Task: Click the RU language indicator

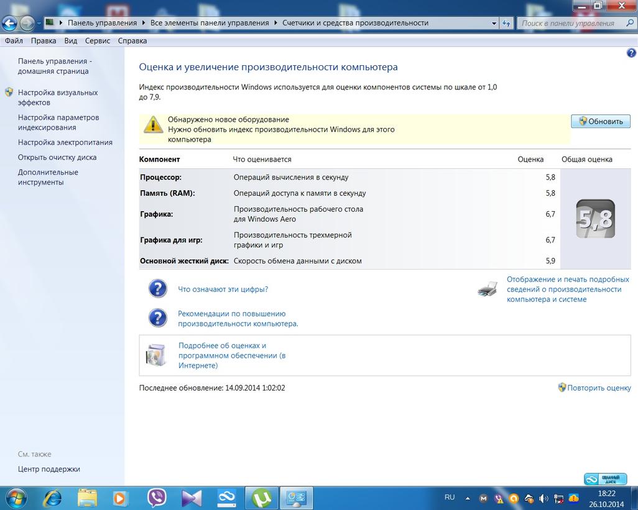Action: 449,498
